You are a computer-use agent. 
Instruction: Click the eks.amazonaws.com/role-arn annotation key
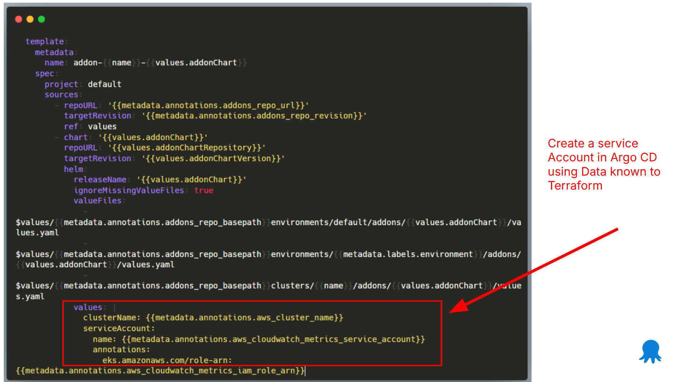coord(166,360)
